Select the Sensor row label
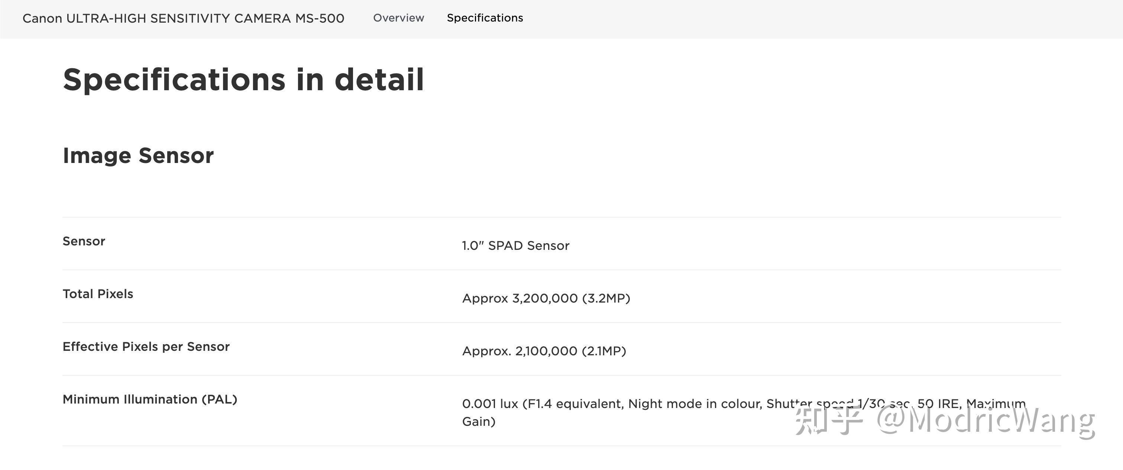 pyautogui.click(x=84, y=241)
